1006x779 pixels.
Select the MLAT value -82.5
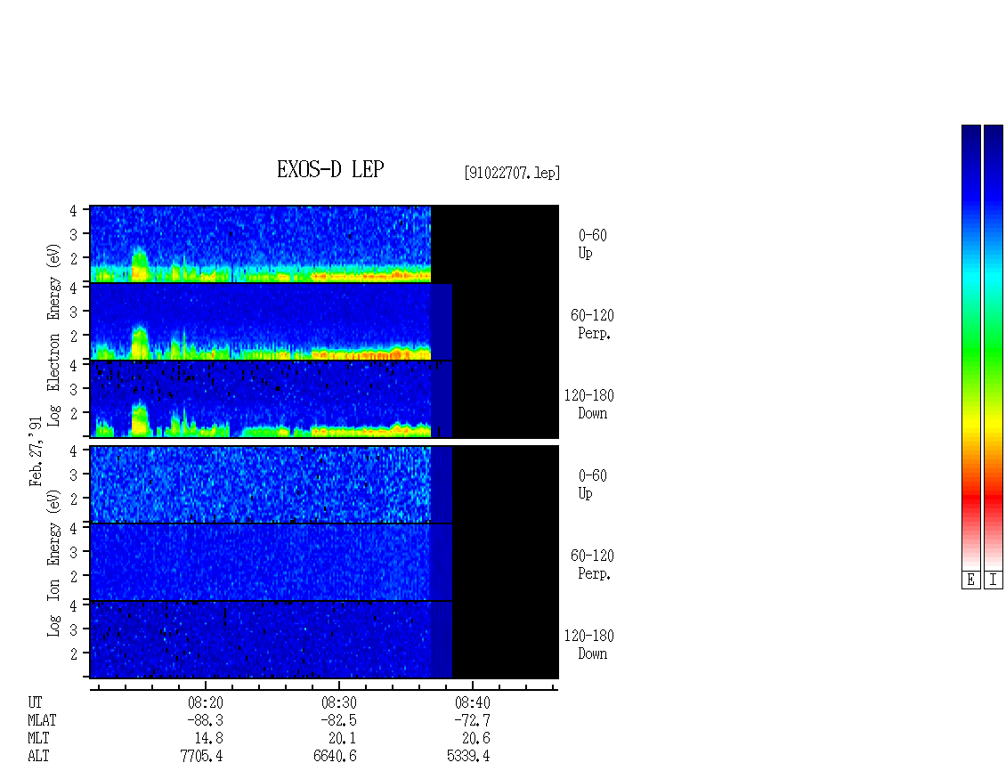point(339,720)
